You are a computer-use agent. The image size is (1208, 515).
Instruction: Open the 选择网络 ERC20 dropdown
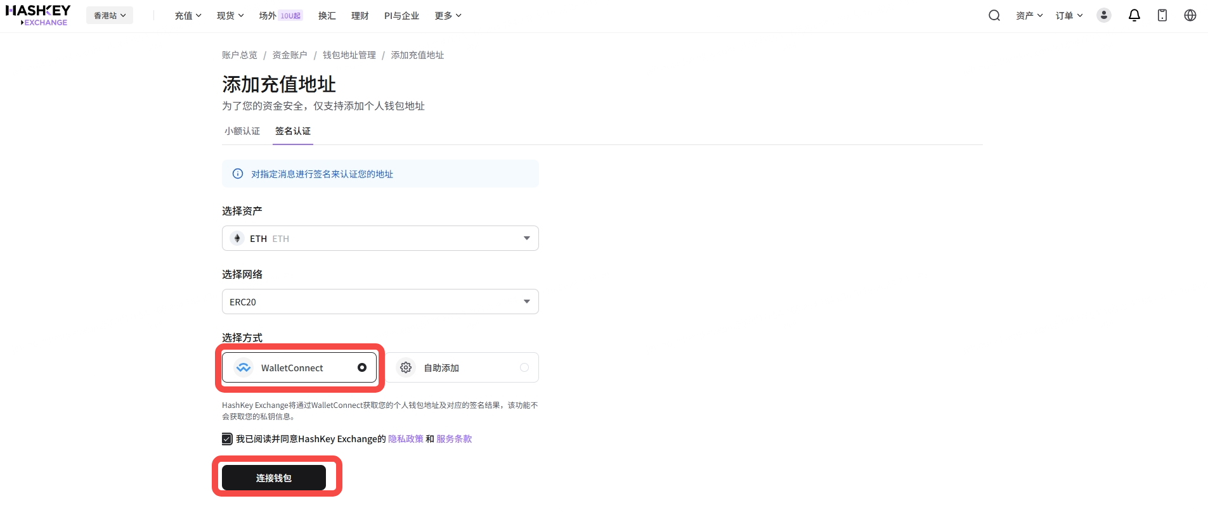pyautogui.click(x=380, y=302)
